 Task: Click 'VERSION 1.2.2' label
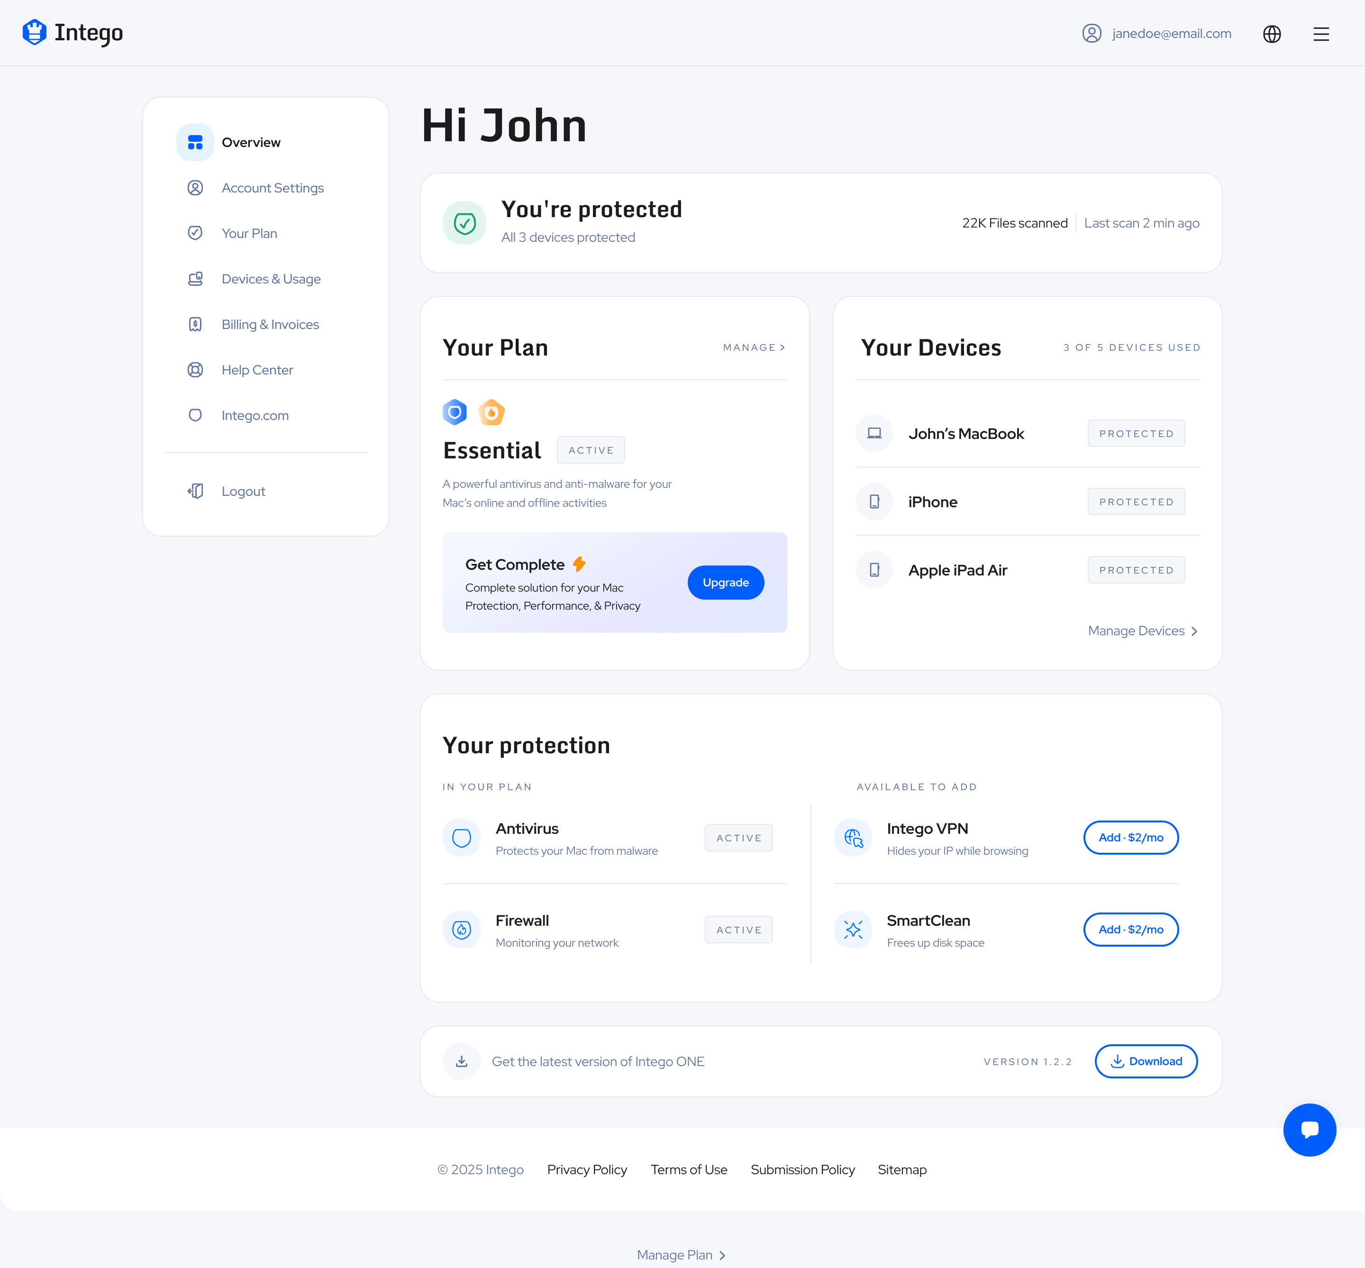(x=1028, y=1061)
